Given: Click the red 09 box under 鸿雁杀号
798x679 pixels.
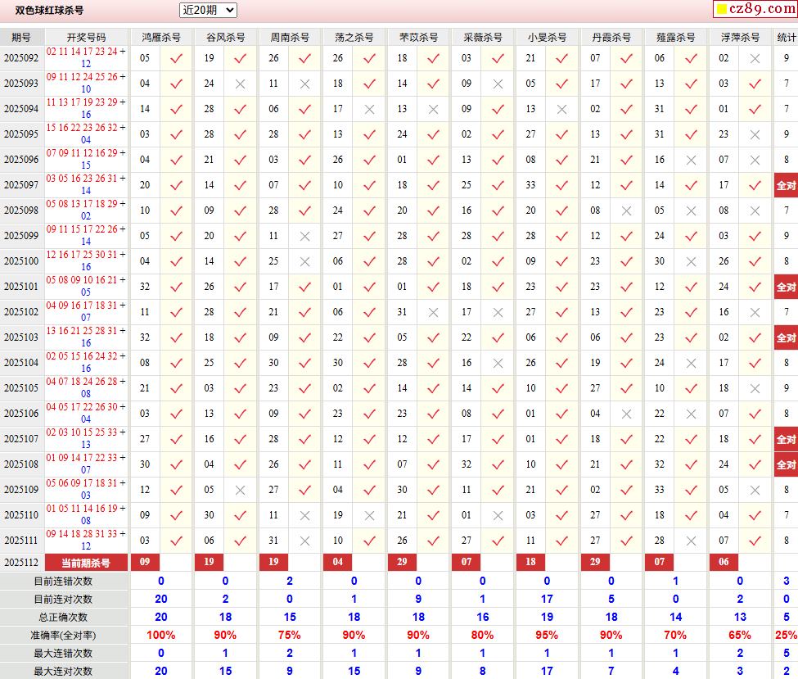Looking at the screenshot, I should (x=145, y=563).
